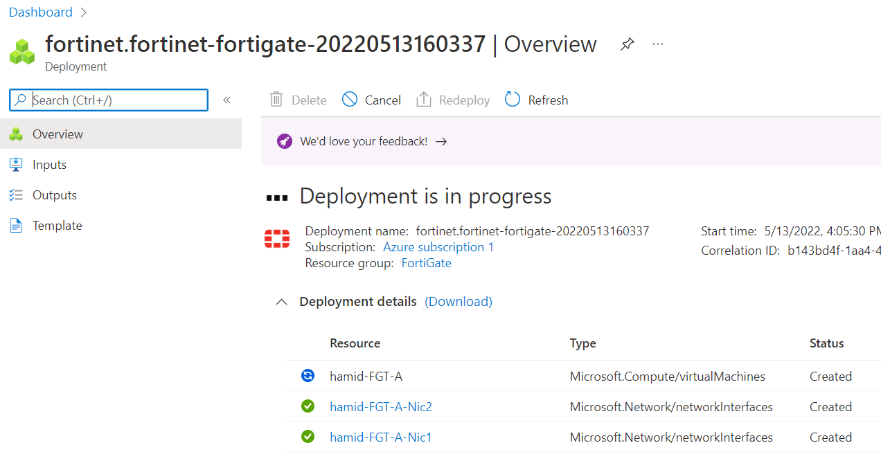Click the Template document icon in sidebar
Viewport: 881px width, 452px height.
coord(16,226)
